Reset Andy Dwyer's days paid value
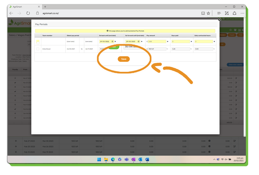This screenshot has height=175, width=259. 191,49
